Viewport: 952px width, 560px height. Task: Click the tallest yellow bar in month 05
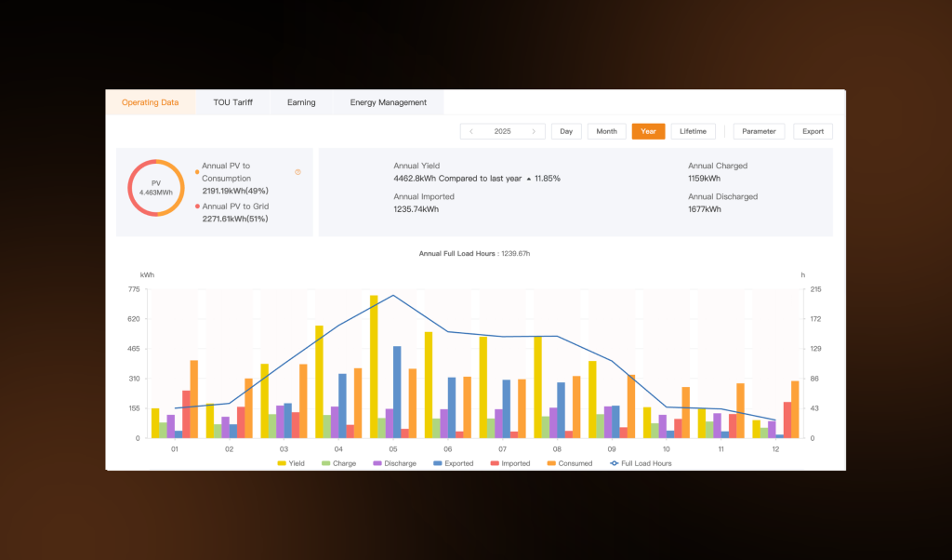(x=371, y=367)
